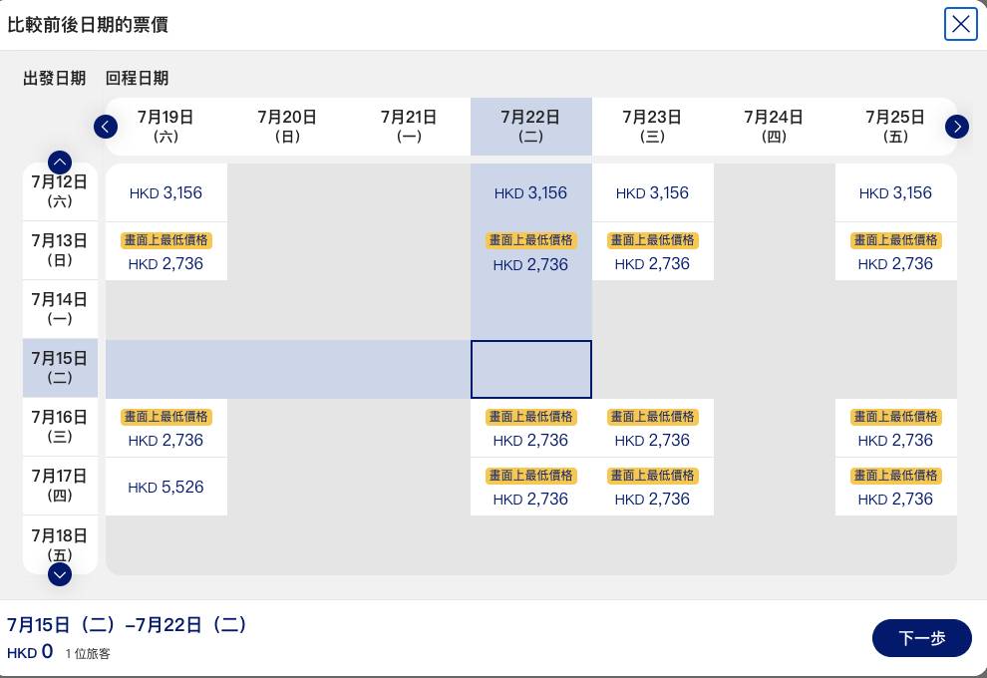Show later return dates with right arrow
The height and width of the screenshot is (678, 987).
[x=957, y=127]
